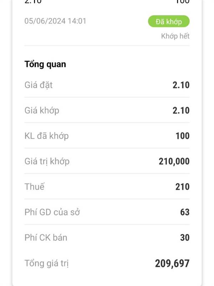
Task: Tap the "Tổng giá trị" row label
Action: tap(47, 263)
